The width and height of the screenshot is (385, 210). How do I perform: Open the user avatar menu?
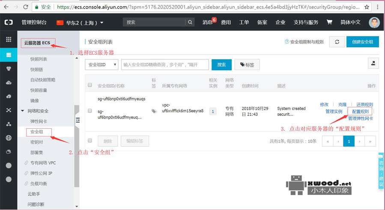coord(374,22)
